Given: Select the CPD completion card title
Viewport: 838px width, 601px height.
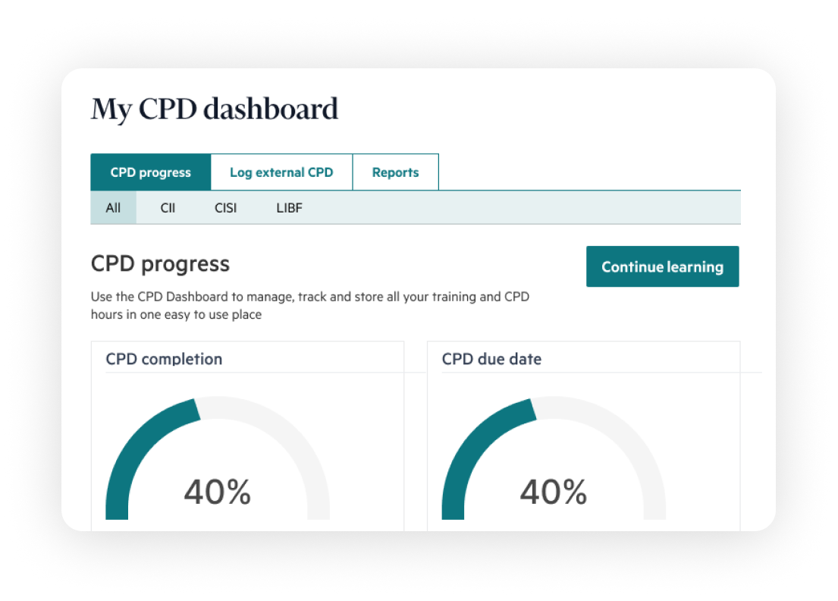Looking at the screenshot, I should (x=164, y=359).
